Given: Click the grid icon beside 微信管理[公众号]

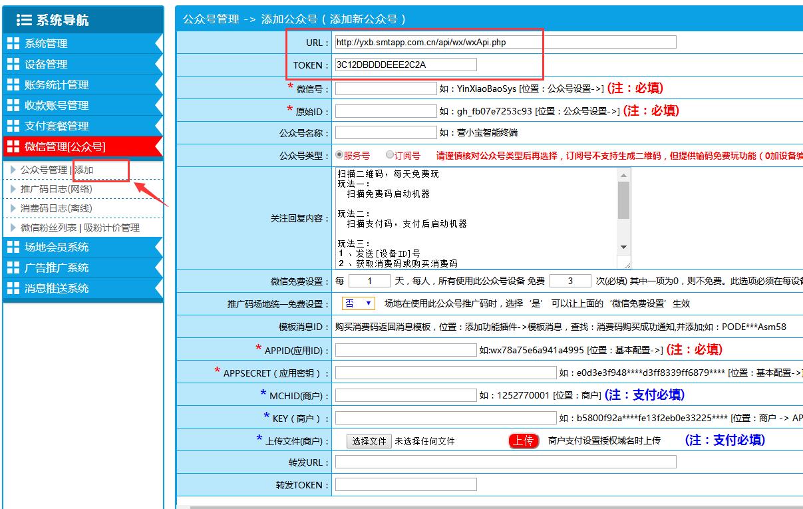Looking at the screenshot, I should pos(13,146).
